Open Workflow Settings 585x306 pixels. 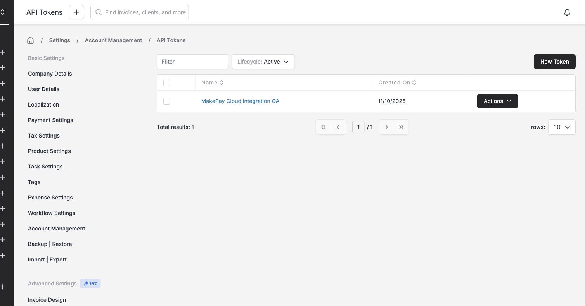[52, 213]
